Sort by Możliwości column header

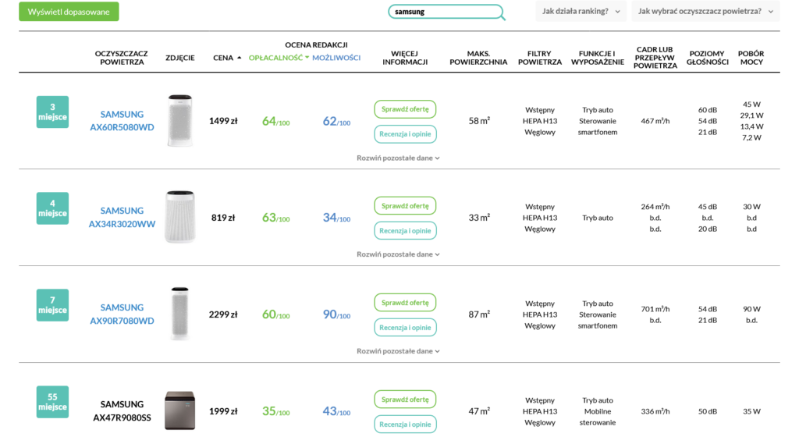tap(336, 58)
